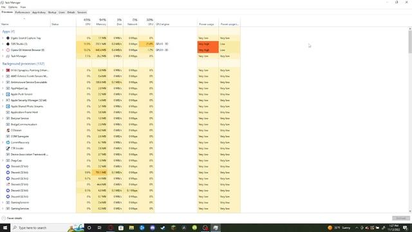Switch to the Startup tab
Viewport: 412px width, 232px height.
coord(52,12)
